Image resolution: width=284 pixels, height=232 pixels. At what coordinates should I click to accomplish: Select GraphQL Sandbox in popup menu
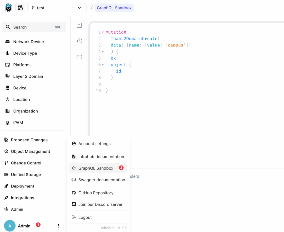point(98,168)
